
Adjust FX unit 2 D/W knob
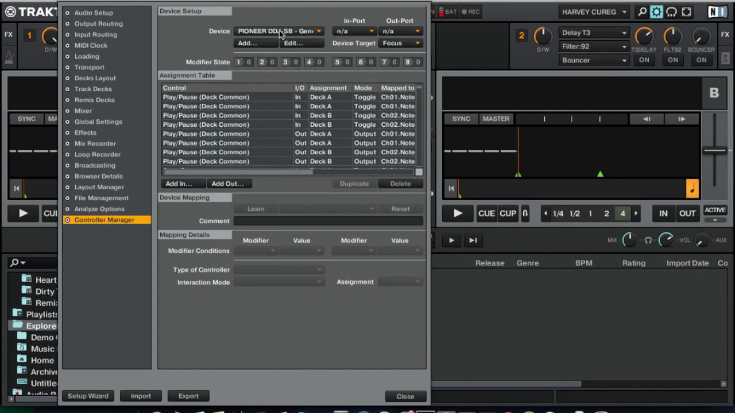click(543, 36)
